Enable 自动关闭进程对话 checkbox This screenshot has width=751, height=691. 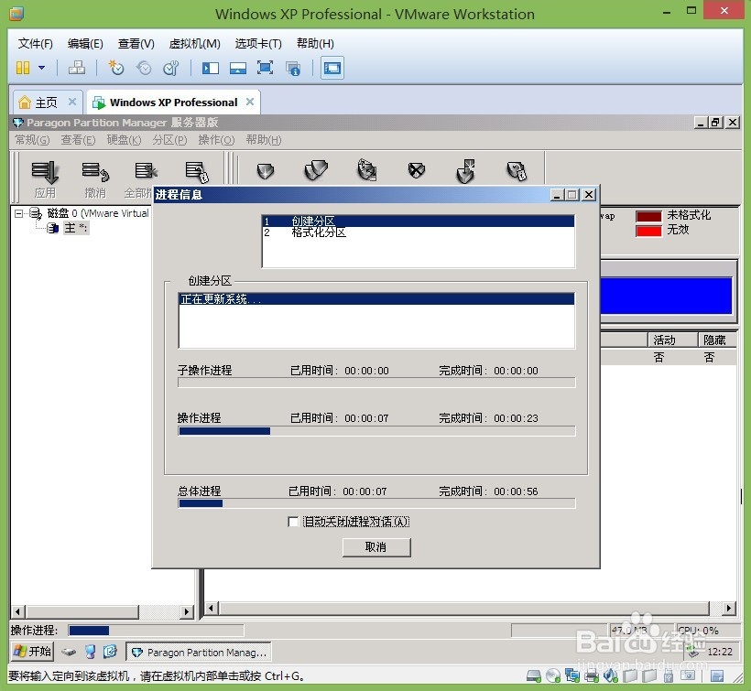coord(293,522)
